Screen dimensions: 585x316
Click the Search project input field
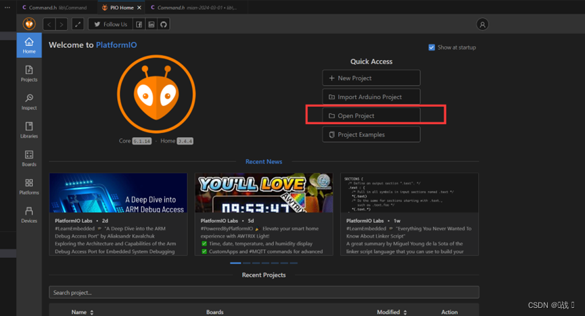pos(264,292)
